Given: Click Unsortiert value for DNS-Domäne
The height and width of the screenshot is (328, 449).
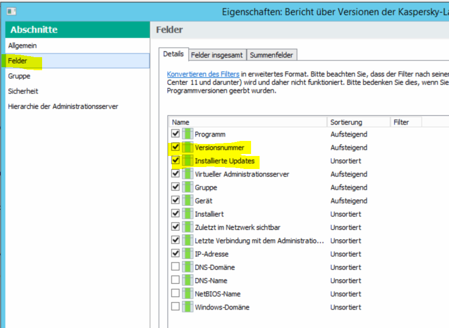Looking at the screenshot, I should 346,267.
